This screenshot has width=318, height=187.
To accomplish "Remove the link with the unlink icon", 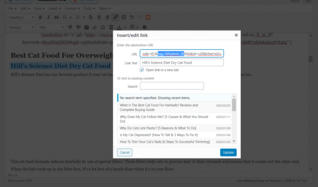I will click(x=124, y=17).
